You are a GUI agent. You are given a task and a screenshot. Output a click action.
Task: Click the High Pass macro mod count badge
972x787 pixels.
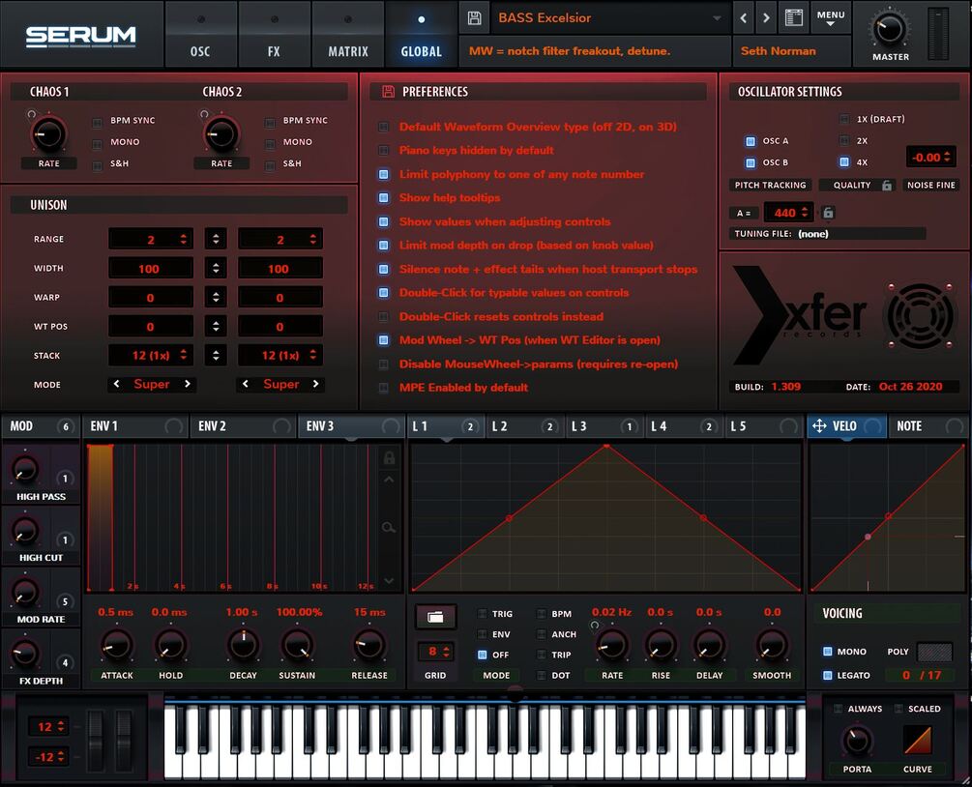point(65,479)
